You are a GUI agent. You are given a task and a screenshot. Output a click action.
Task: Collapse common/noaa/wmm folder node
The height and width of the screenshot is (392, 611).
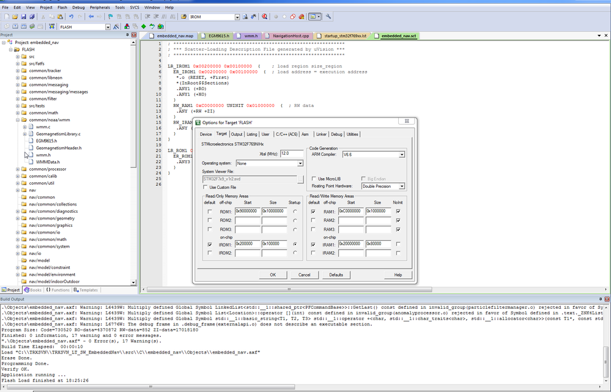pyautogui.click(x=18, y=120)
